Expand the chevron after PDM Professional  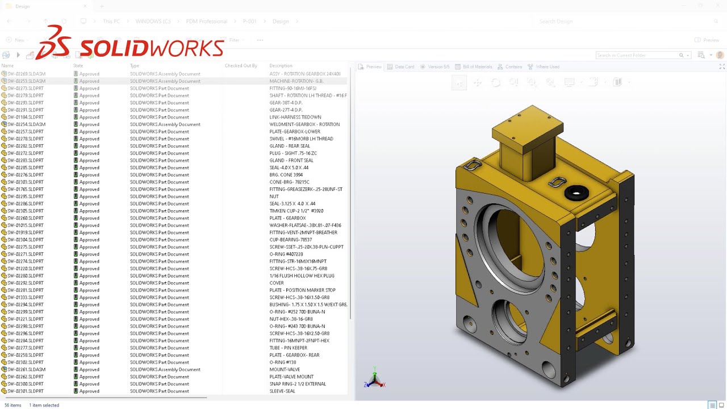235,22
